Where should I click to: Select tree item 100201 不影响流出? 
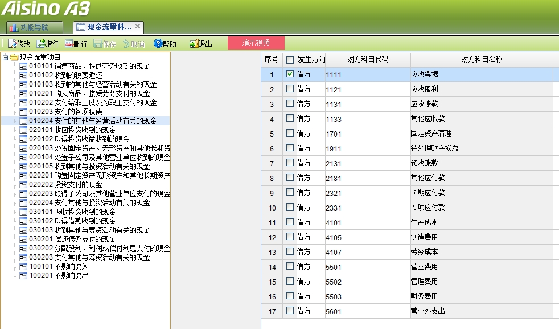(59, 275)
